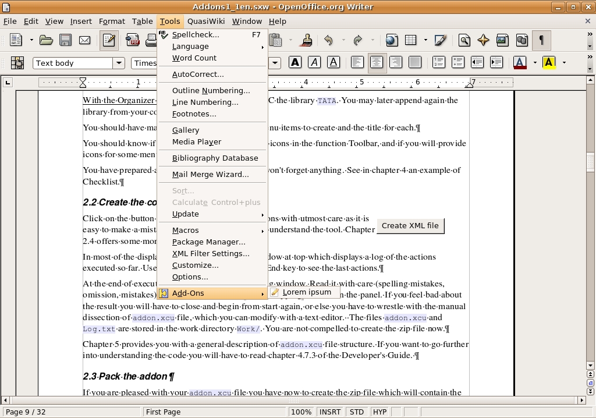Expand the Text body style dropdown
The image size is (596, 418).
pyautogui.click(x=119, y=63)
